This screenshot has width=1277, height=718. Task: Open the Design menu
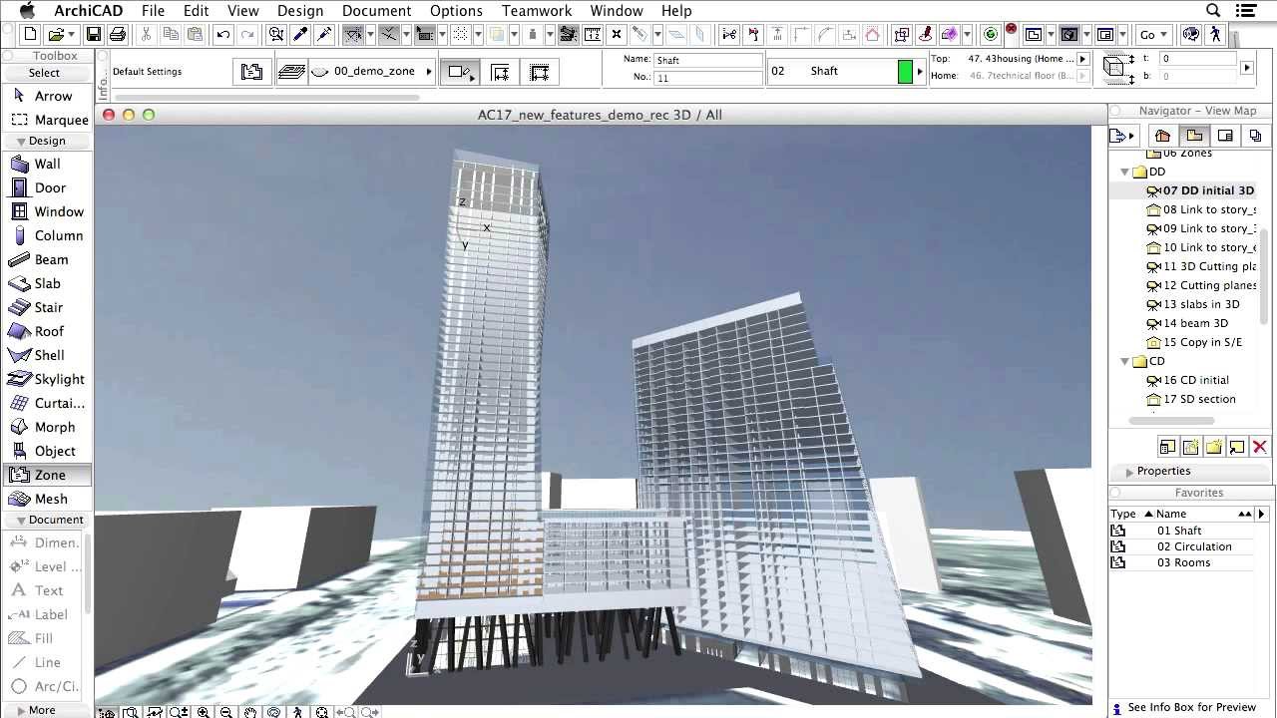[299, 11]
